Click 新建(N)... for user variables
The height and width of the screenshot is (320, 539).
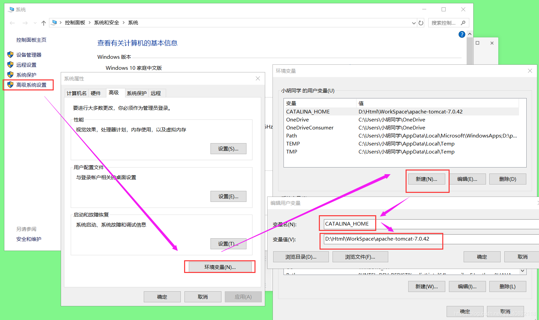click(x=427, y=179)
